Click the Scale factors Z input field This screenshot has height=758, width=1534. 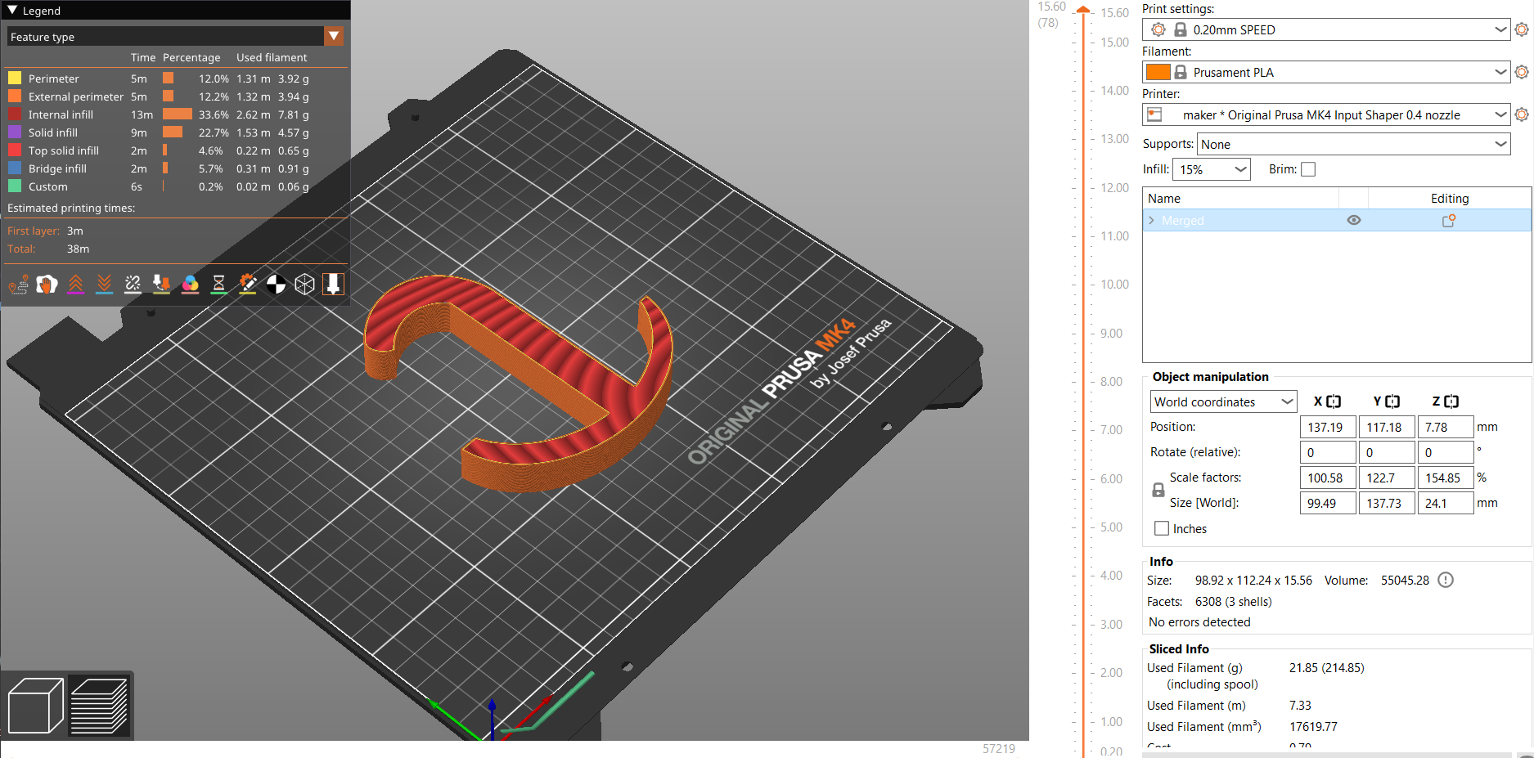[x=1446, y=478]
